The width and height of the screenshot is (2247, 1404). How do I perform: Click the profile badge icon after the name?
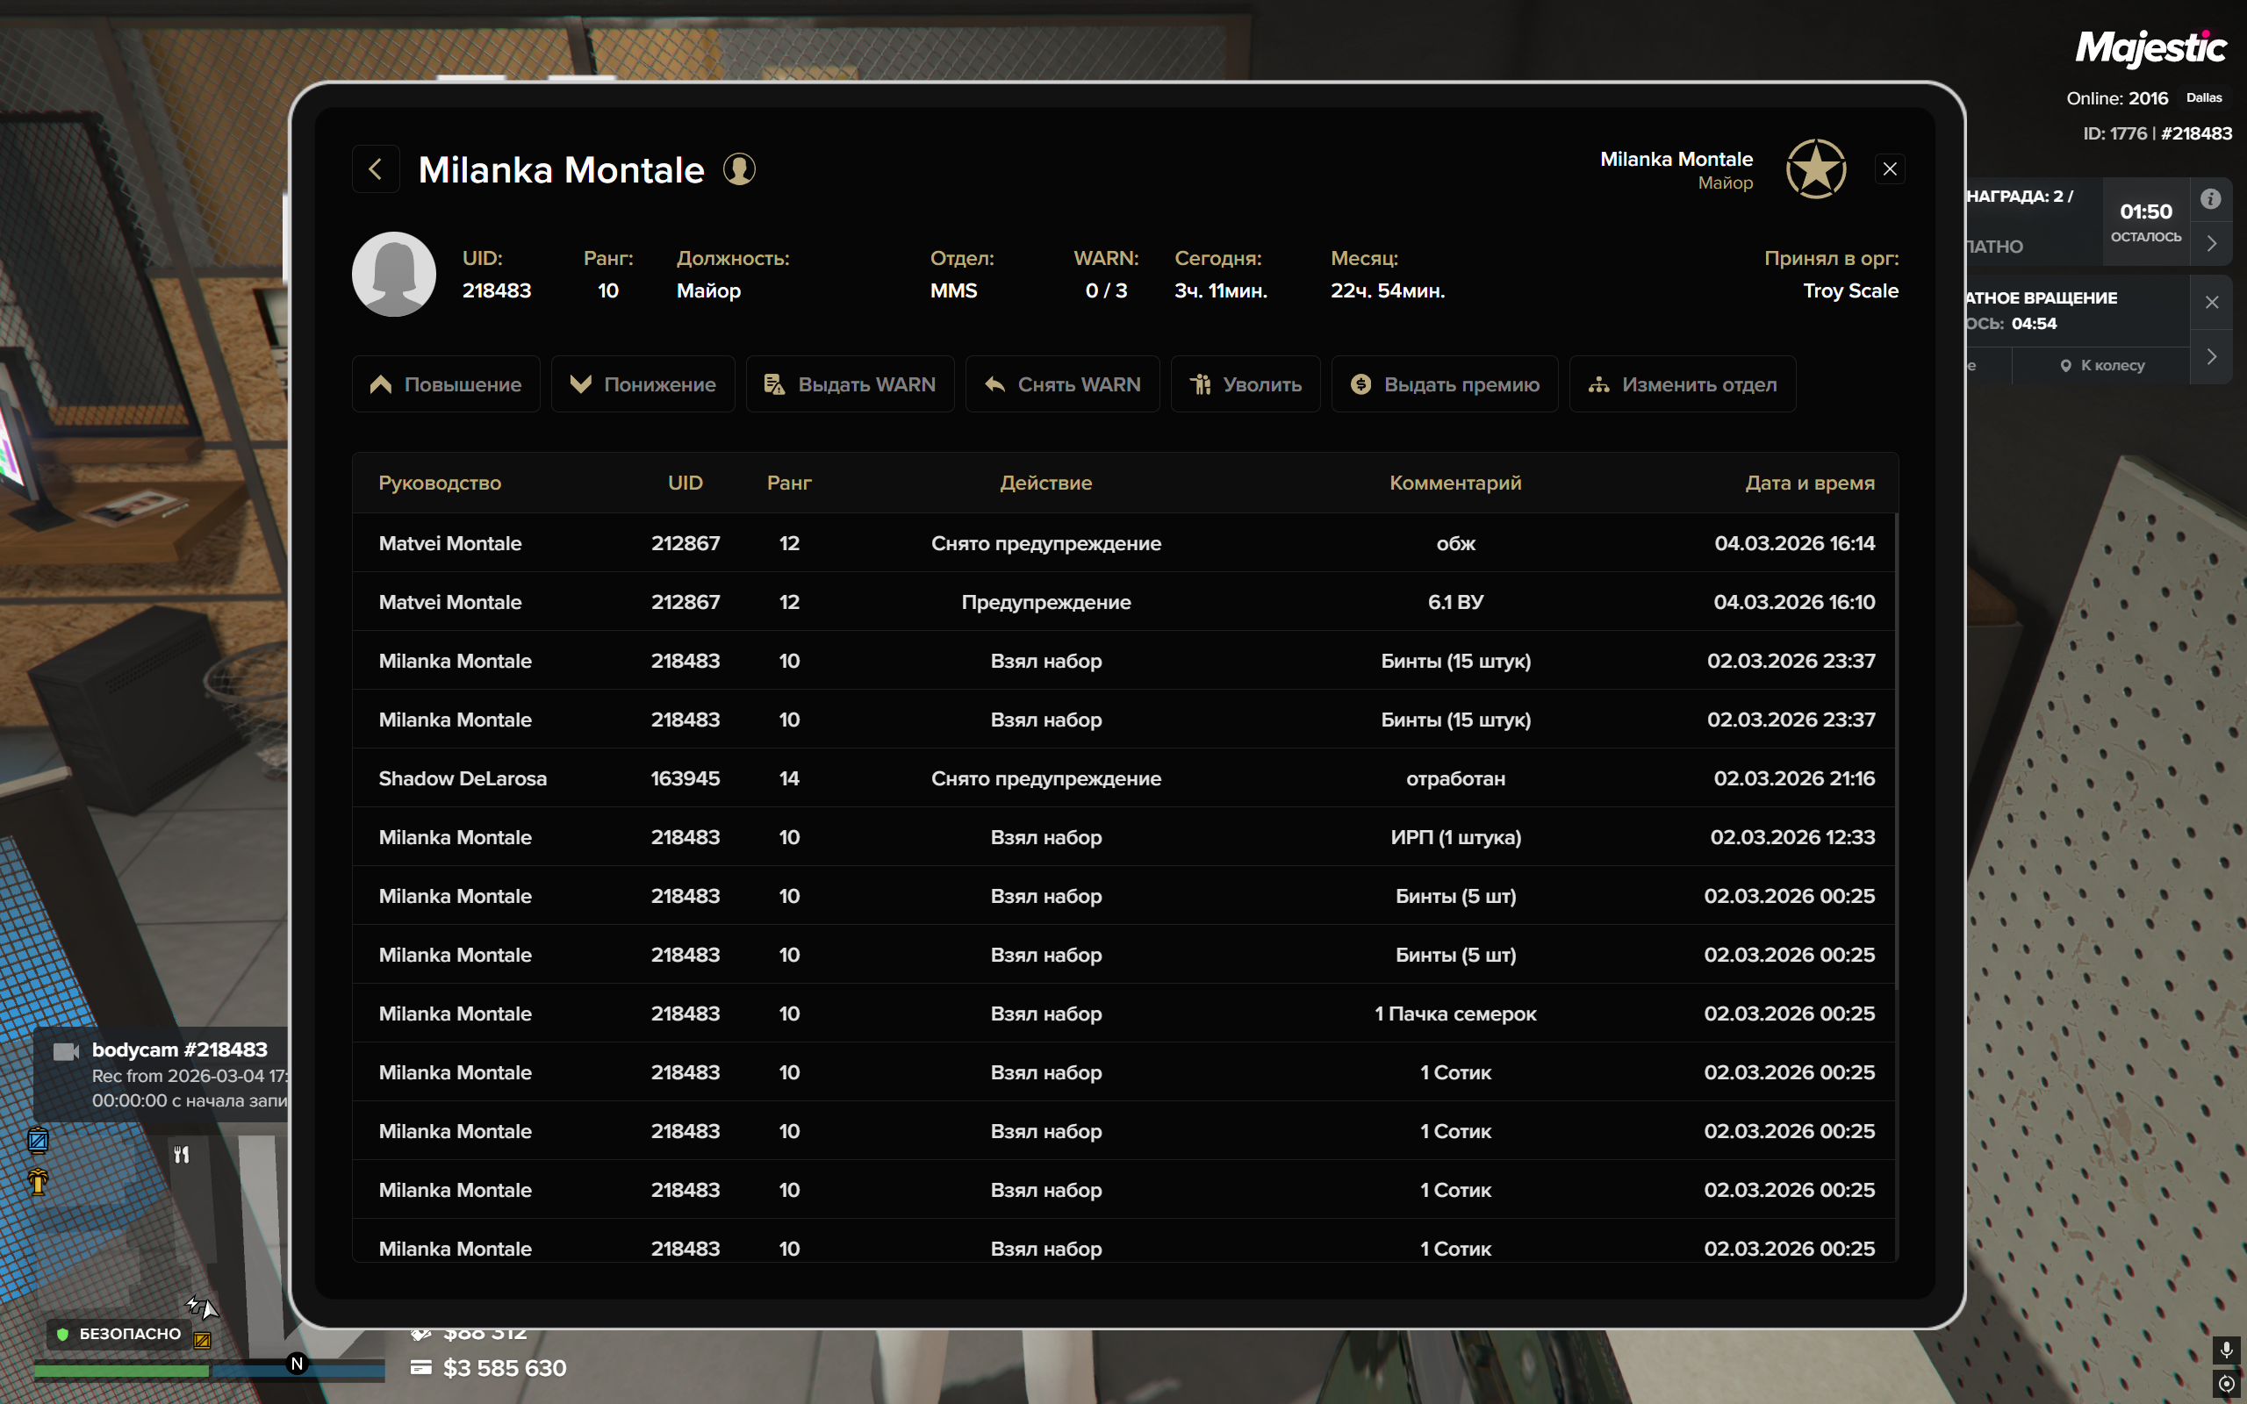(739, 169)
